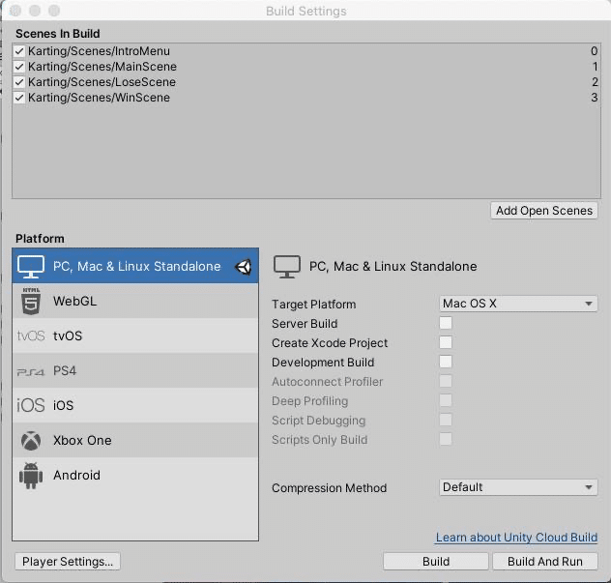Select the Android platform
Screen dimensions: 611x583
(135, 476)
